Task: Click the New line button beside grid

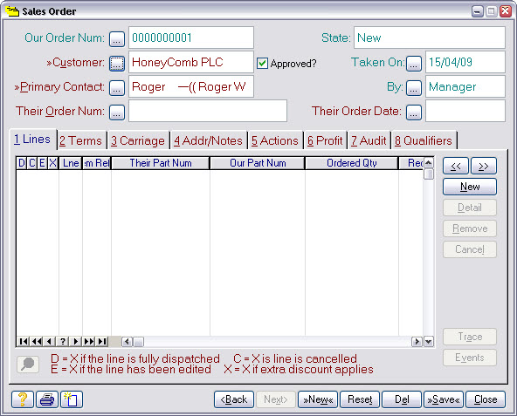Action: click(x=470, y=187)
